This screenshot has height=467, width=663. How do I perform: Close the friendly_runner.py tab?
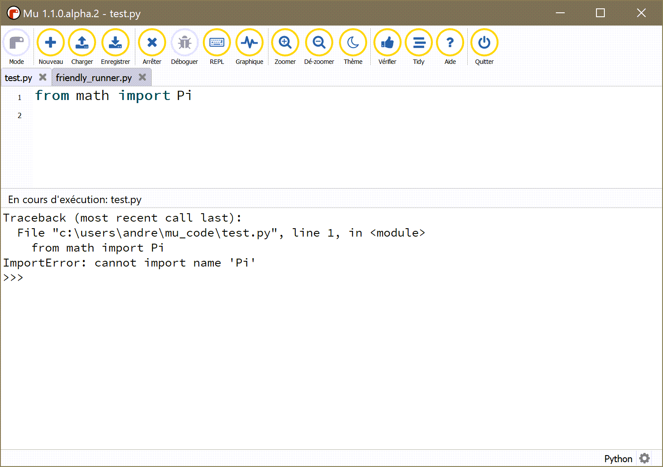coord(142,77)
